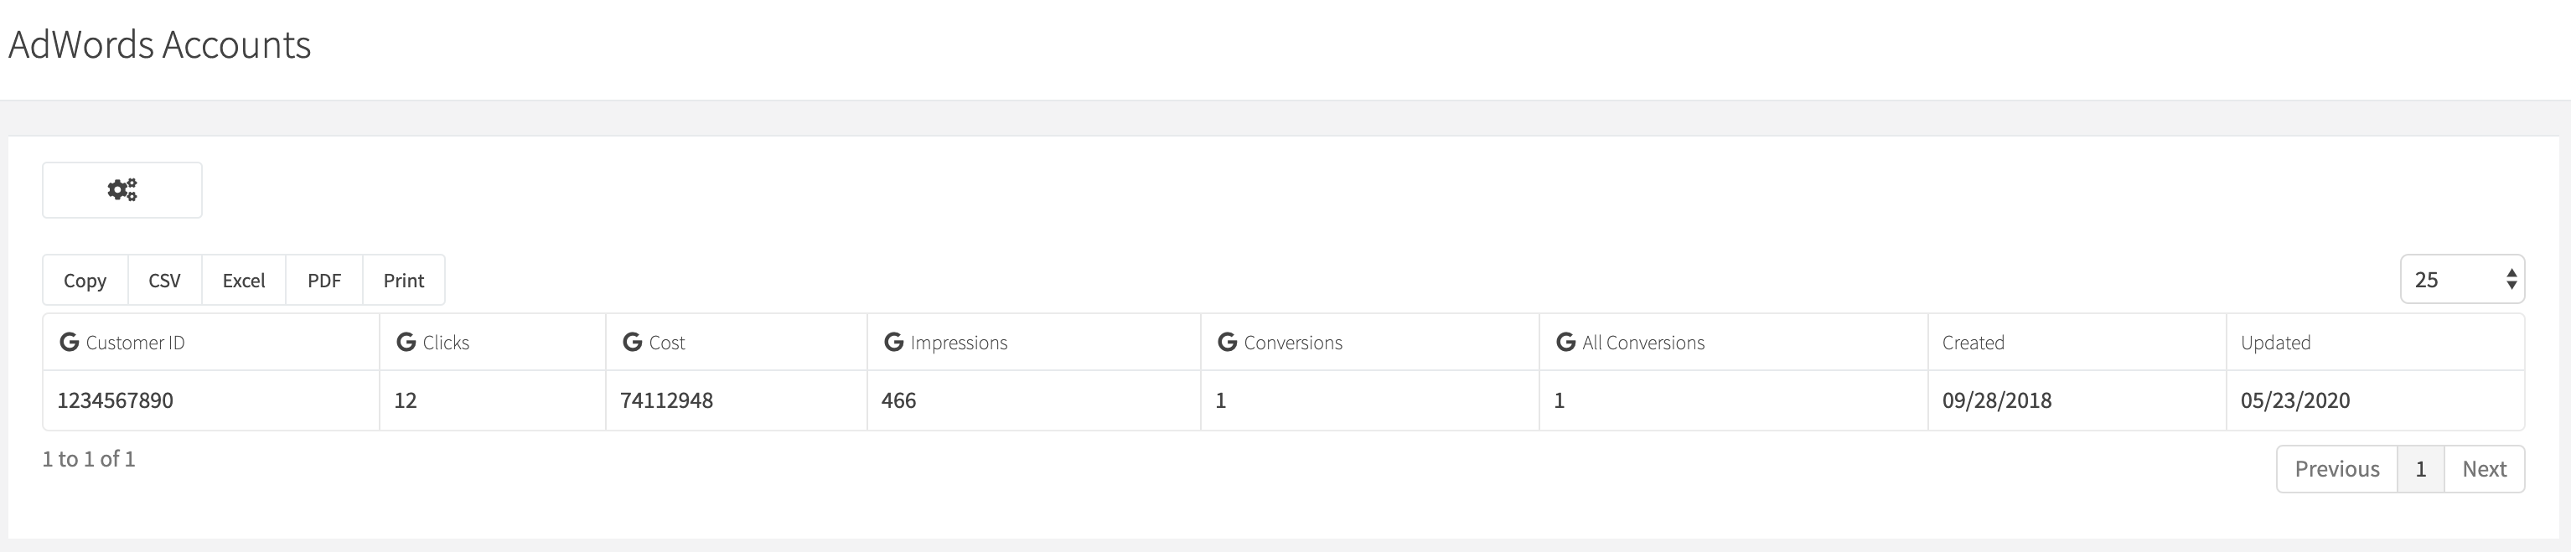Print the accounts table

point(404,281)
